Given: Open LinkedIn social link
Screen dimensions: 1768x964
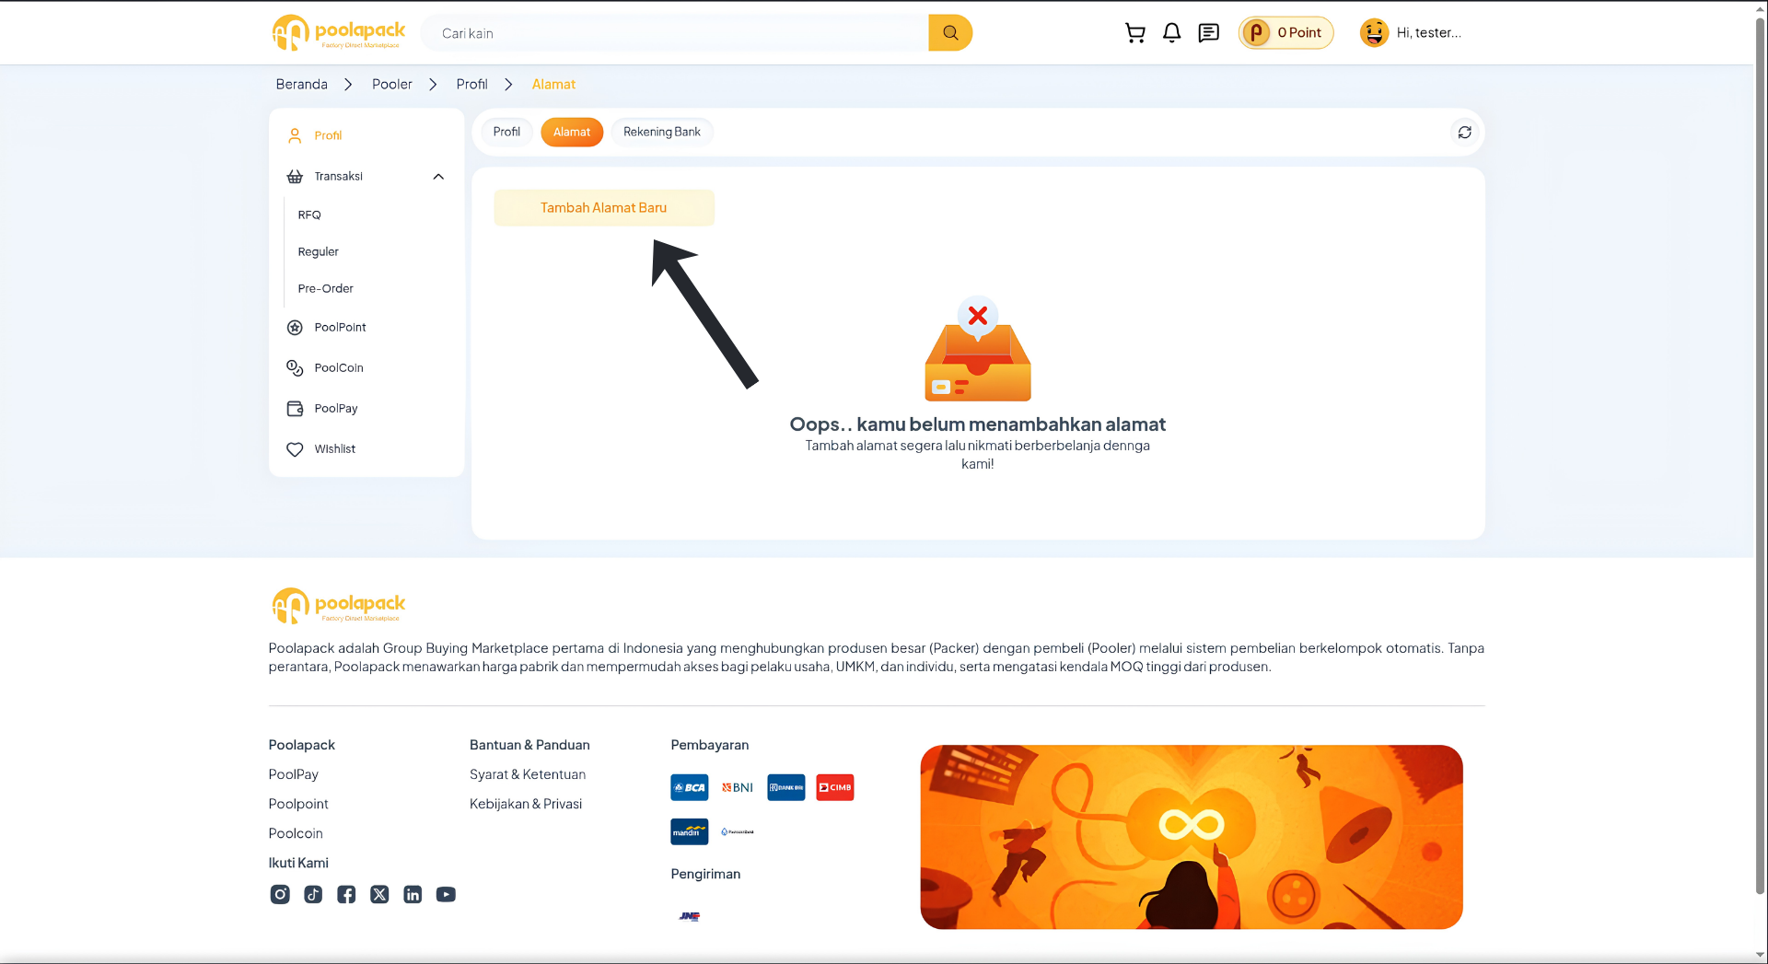Looking at the screenshot, I should tap(413, 894).
